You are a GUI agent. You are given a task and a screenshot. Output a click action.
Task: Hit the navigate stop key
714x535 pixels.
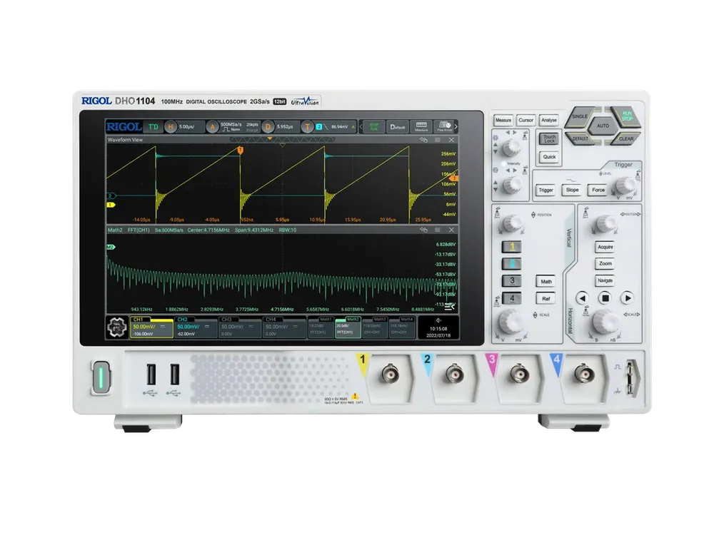(x=605, y=298)
